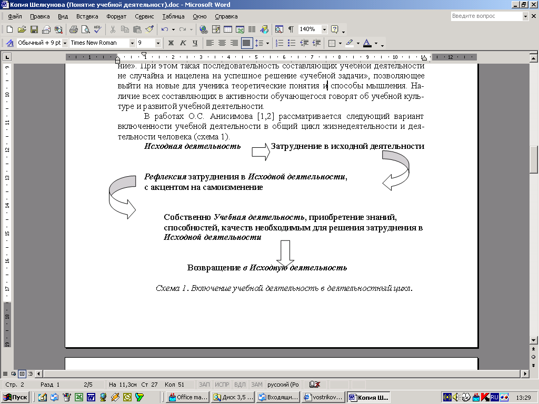The width and height of the screenshot is (539, 404).
Task: Click the Spelling and grammar check icon
Action: (97, 29)
